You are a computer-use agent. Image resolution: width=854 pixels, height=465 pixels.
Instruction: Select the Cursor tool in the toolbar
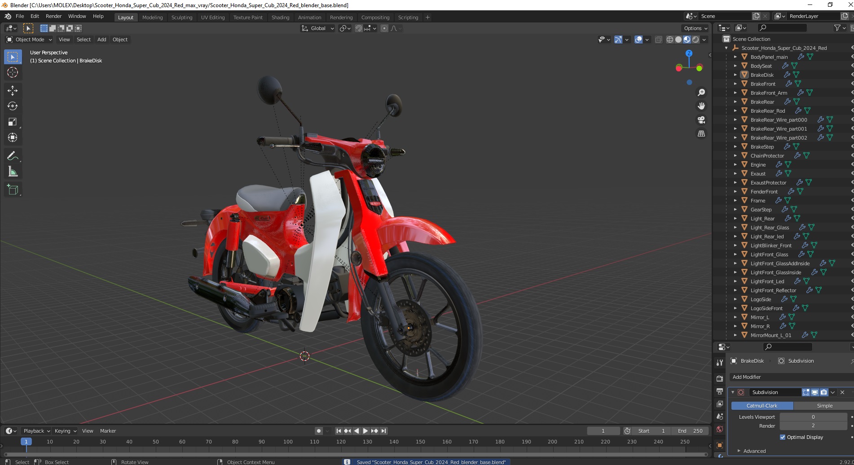[13, 72]
